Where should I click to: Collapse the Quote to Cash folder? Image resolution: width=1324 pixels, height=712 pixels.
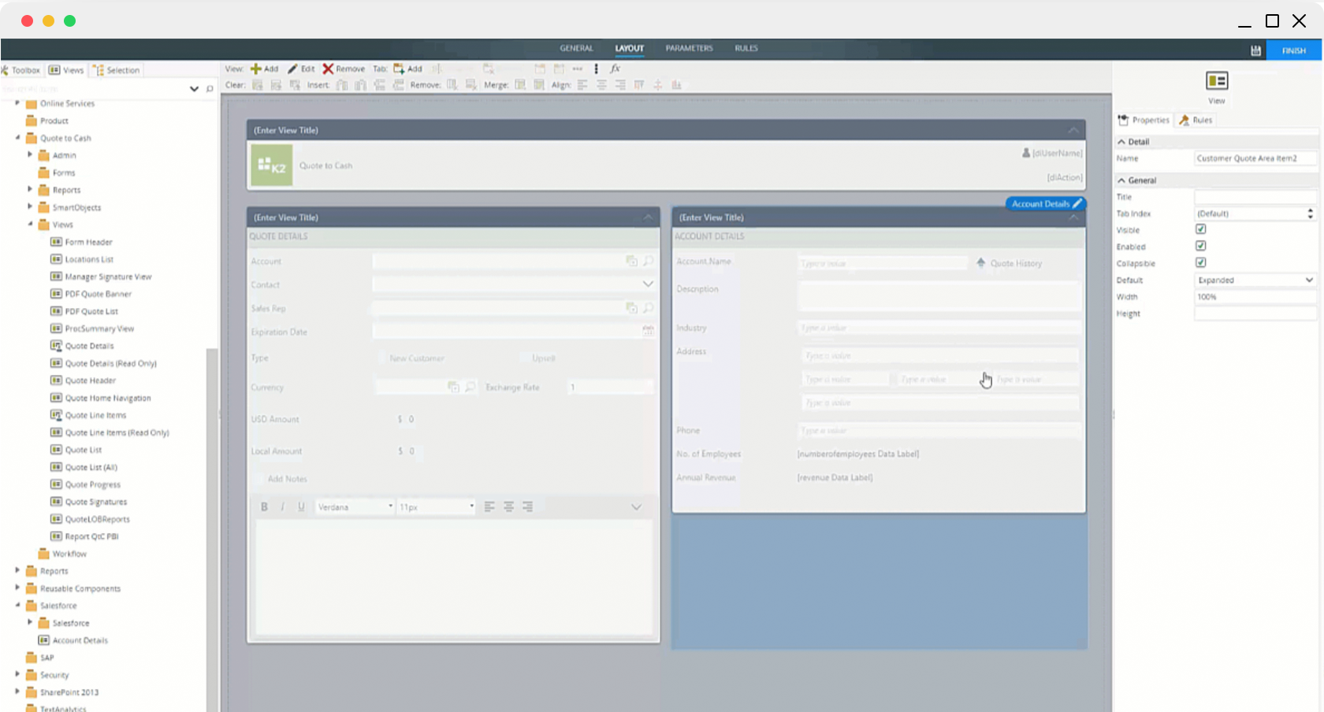point(17,138)
